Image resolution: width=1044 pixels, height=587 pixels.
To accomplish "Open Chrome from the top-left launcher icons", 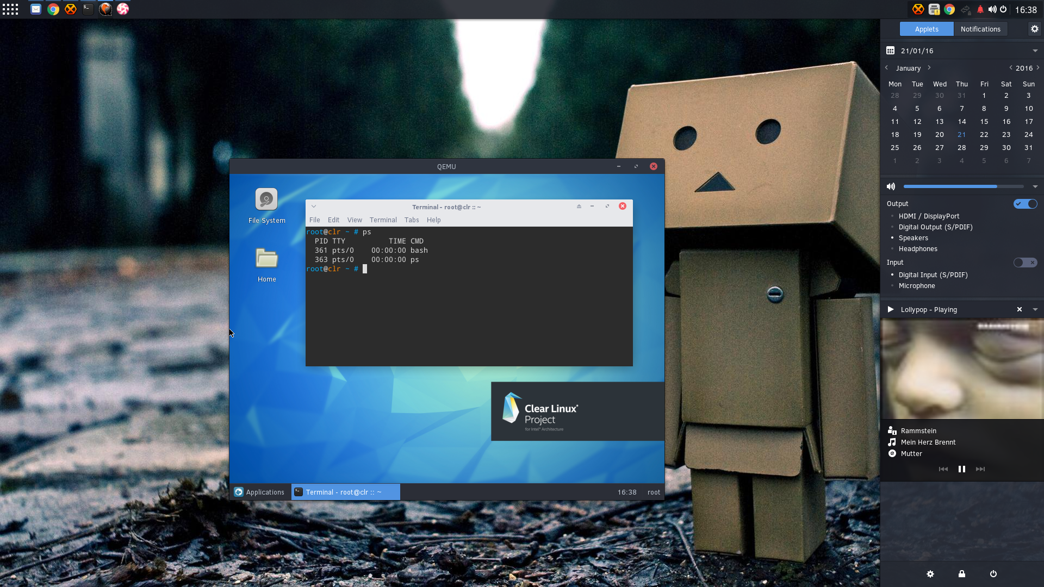I will coord(53,9).
